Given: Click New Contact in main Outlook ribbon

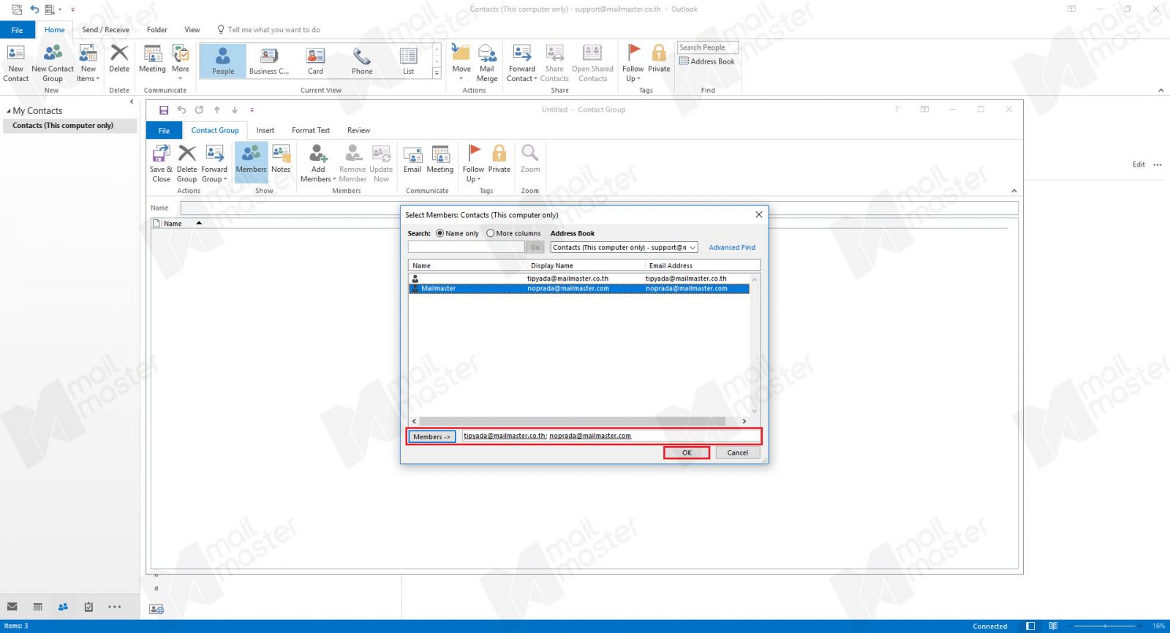Looking at the screenshot, I should 16,63.
